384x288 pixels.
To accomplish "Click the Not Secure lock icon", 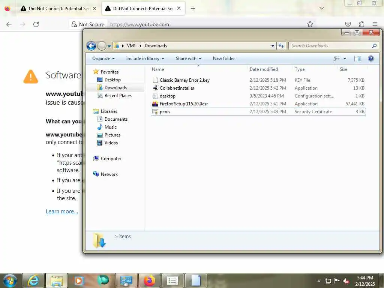I will [74, 24].
